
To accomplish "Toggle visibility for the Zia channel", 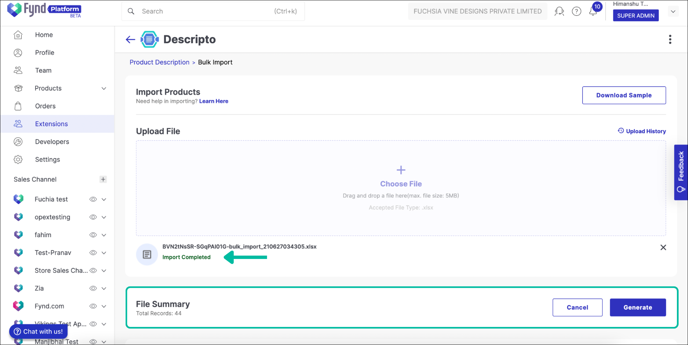I will [x=93, y=288].
